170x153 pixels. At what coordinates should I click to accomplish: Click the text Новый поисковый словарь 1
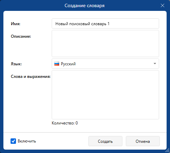[x=82, y=24]
